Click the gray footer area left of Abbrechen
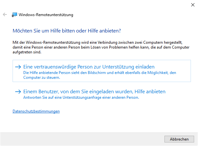198x146 pixels. (x=81, y=139)
